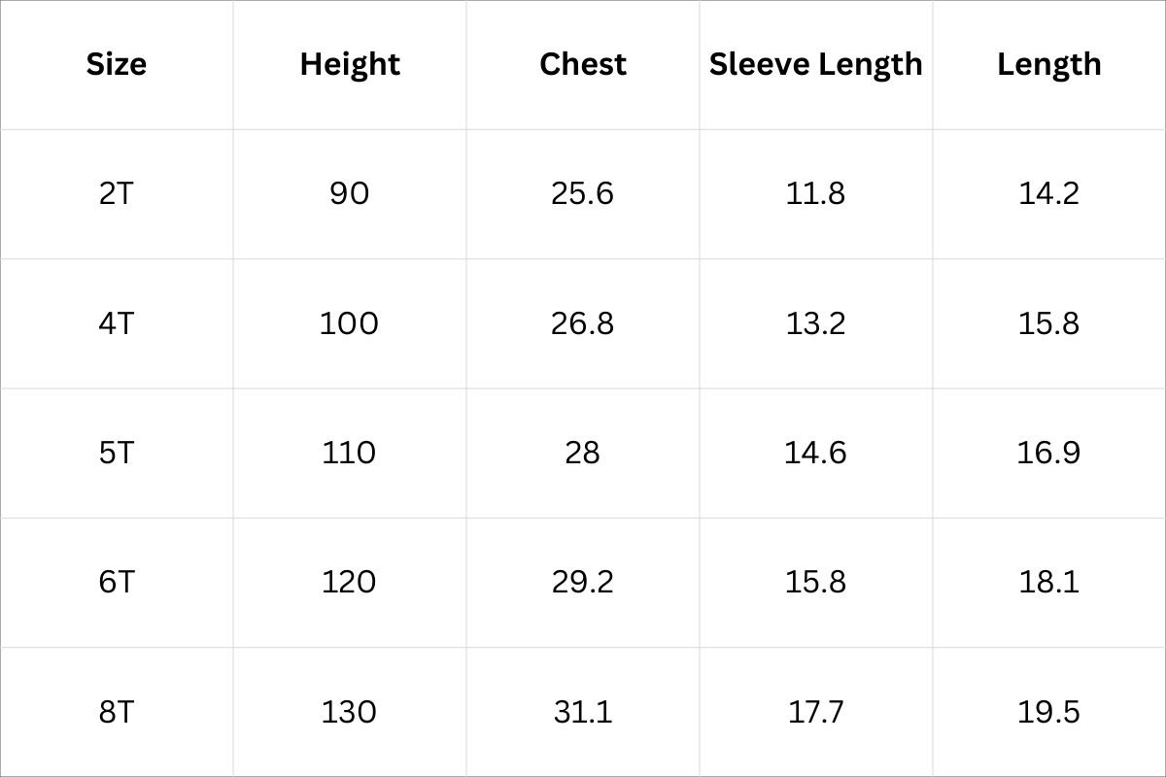This screenshot has height=777, width=1166.
Task: Select sleeve length value 11.8
Action: click(x=815, y=193)
